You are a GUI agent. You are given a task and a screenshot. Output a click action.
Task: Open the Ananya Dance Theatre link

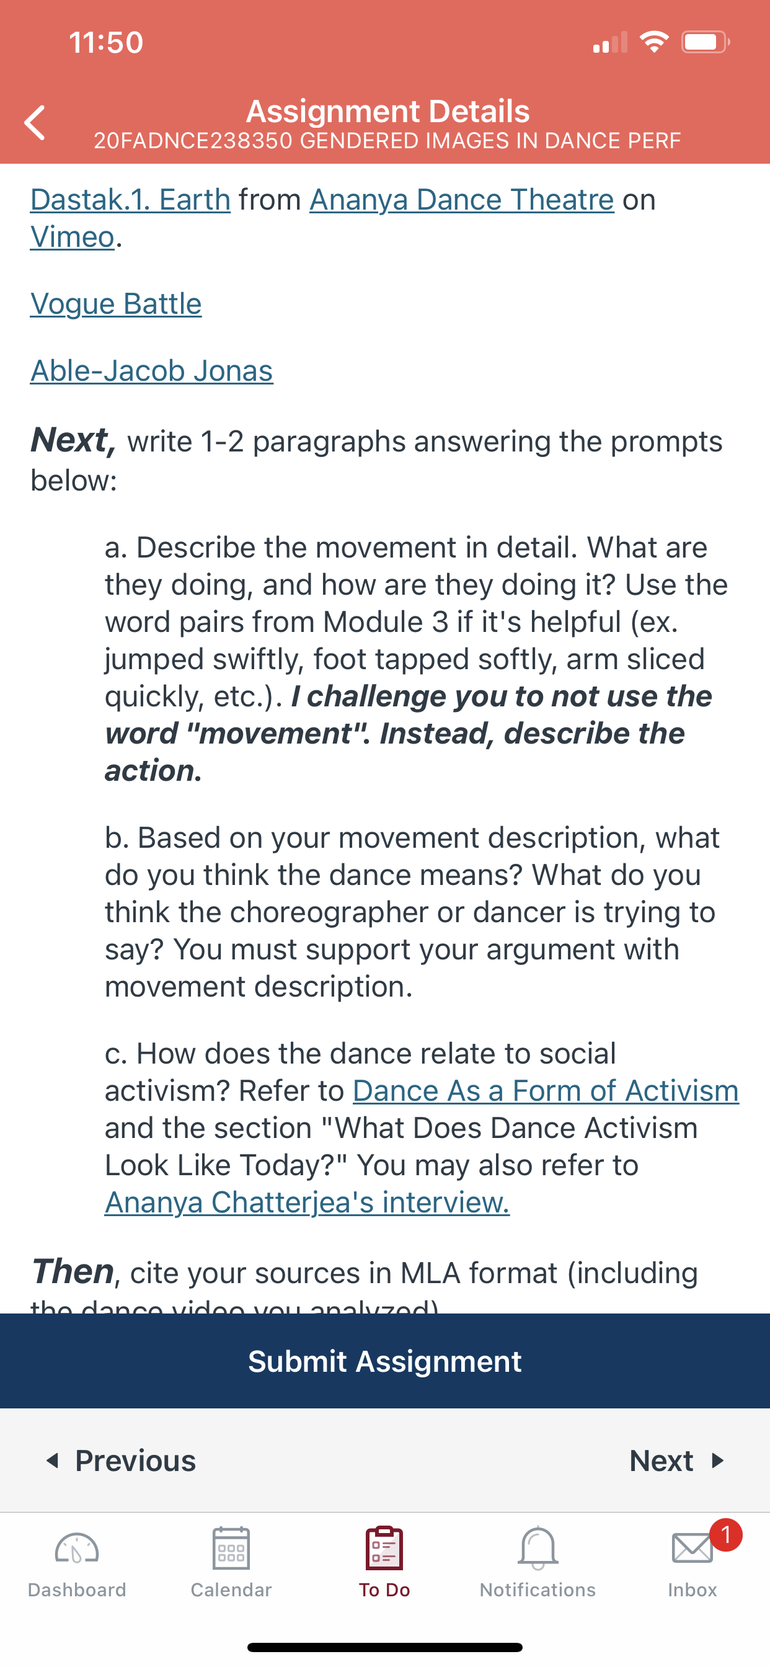click(x=461, y=199)
